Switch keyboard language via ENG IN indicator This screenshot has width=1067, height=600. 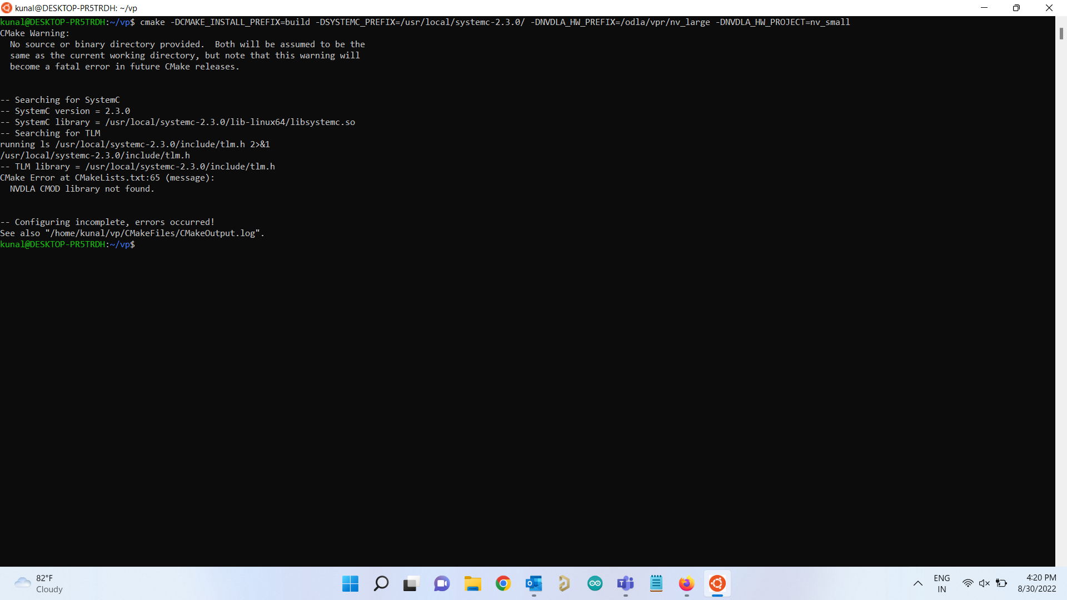(x=941, y=583)
